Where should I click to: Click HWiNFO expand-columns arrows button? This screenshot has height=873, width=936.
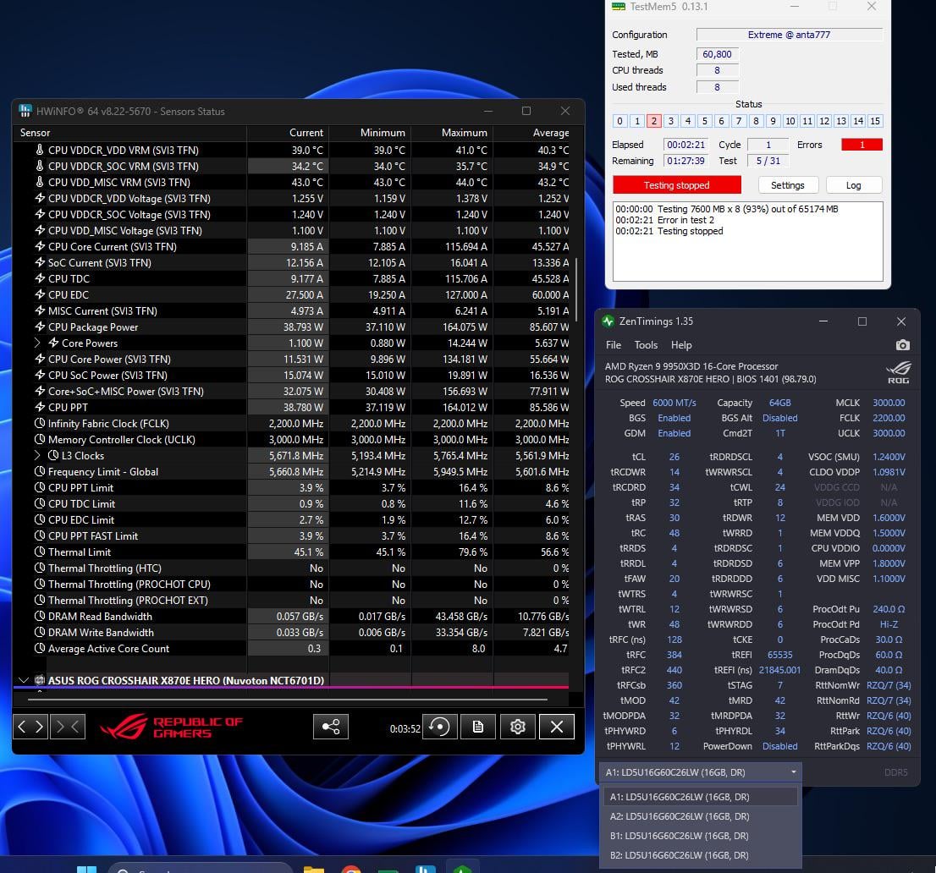tap(30, 726)
